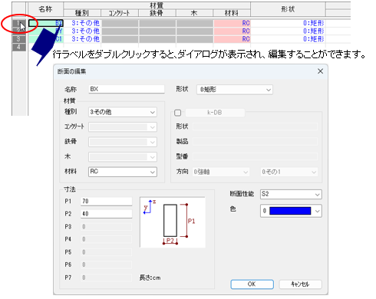Click the 鉄骨 column header
This screenshot has width=376, height=299.
click(157, 13)
